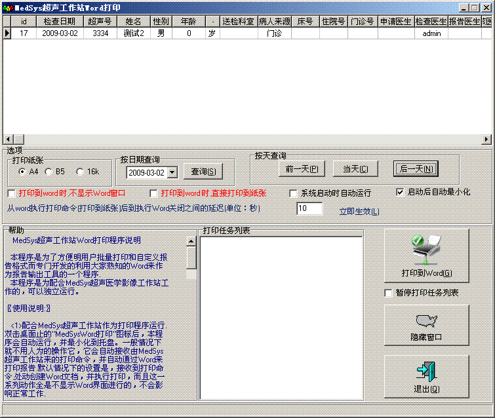Viewport: 495px width, 418px height.
Task: Click the door icon on Exit button
Action: (x=426, y=371)
